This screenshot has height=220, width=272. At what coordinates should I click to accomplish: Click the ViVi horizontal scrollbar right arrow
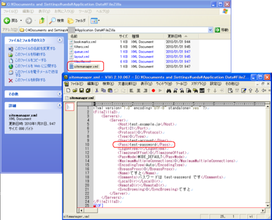263,210
